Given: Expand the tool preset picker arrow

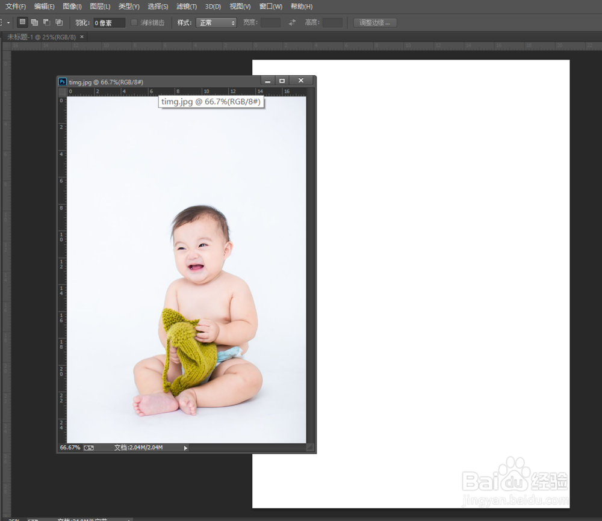Looking at the screenshot, I should pyautogui.click(x=8, y=23).
